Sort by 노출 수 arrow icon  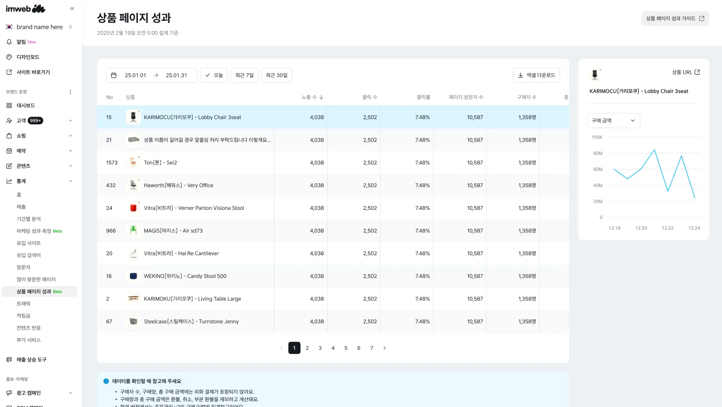coord(322,97)
